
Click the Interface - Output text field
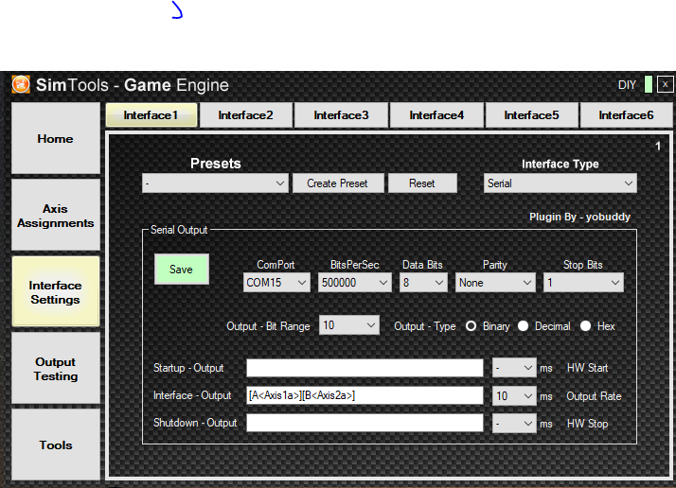pos(365,395)
